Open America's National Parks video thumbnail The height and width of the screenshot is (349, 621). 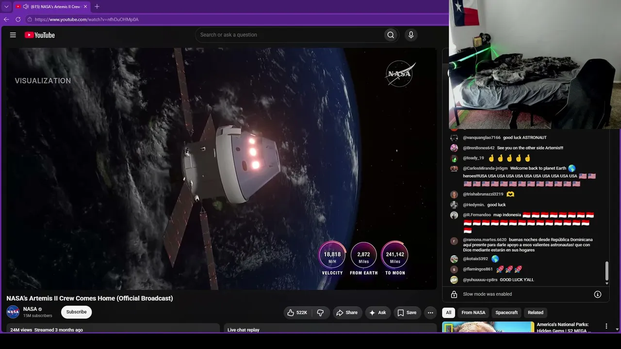[x=489, y=327]
